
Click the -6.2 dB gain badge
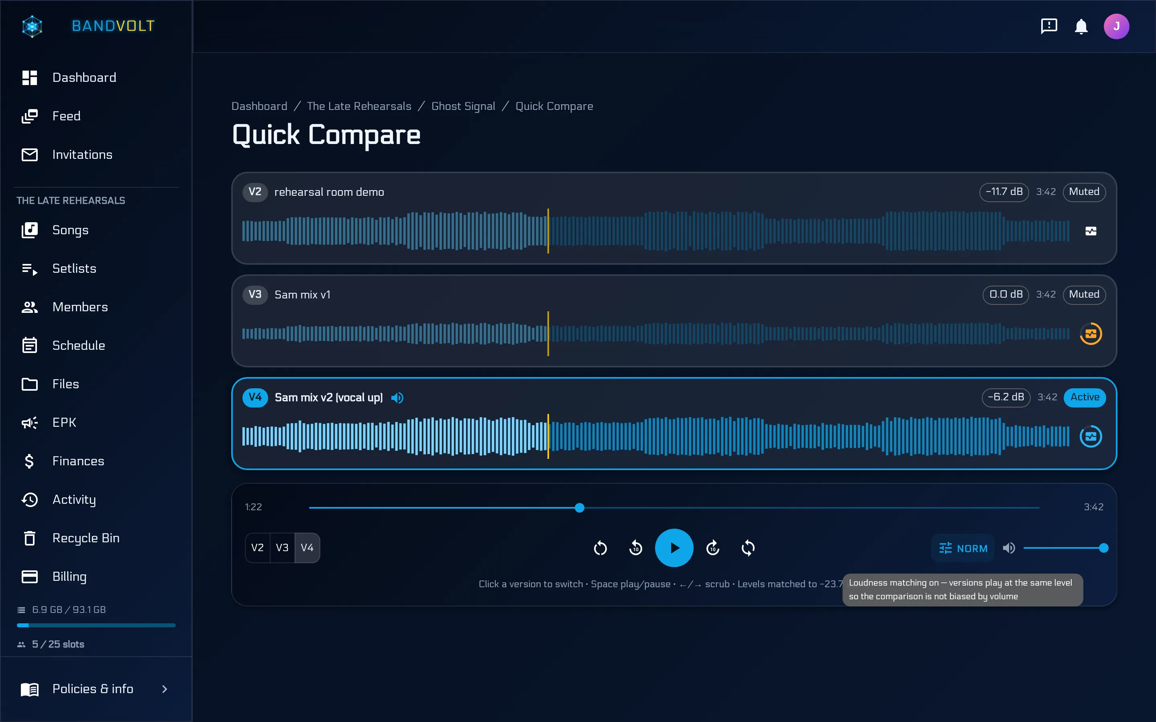(x=1006, y=397)
